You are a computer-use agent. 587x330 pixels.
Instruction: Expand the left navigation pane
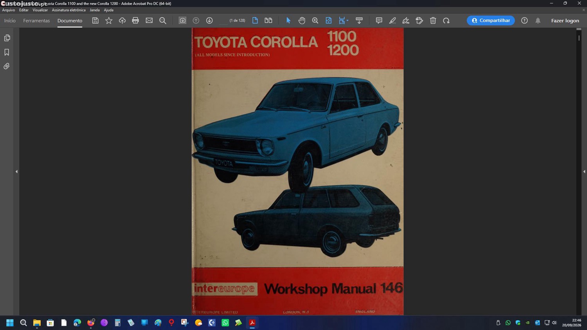point(16,171)
